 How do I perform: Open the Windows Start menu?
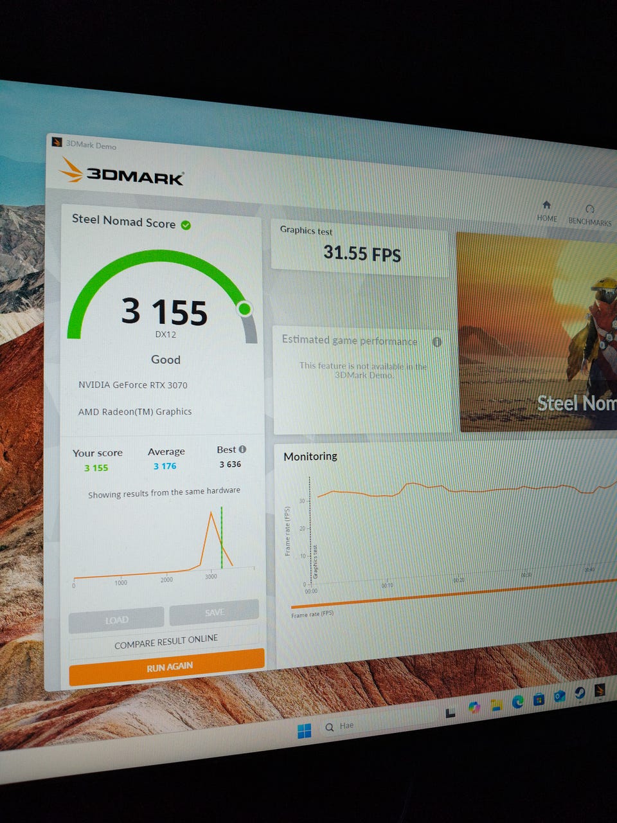[x=304, y=730]
